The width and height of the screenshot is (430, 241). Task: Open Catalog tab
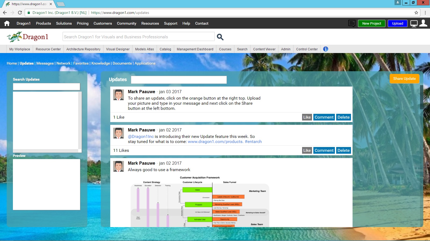pos(165,49)
